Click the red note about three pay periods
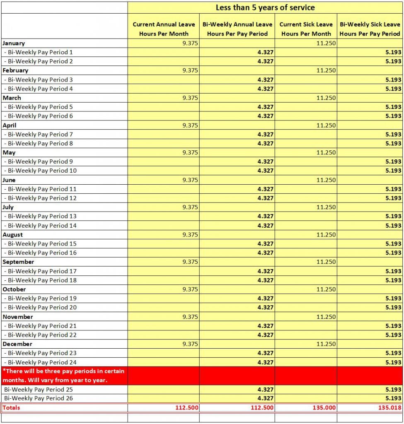 click(63, 376)
